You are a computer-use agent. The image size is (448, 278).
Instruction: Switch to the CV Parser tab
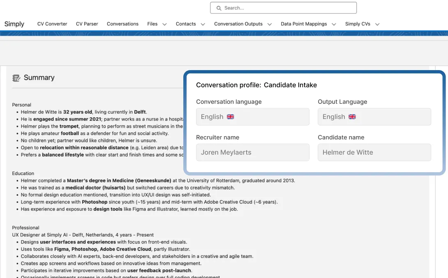click(87, 24)
